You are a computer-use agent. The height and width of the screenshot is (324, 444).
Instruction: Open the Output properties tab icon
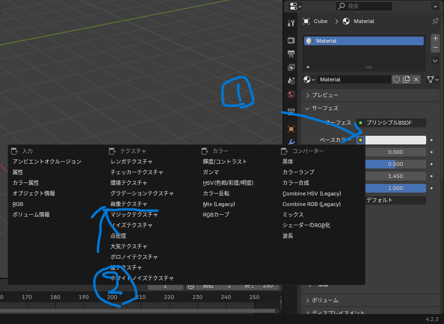click(x=291, y=53)
